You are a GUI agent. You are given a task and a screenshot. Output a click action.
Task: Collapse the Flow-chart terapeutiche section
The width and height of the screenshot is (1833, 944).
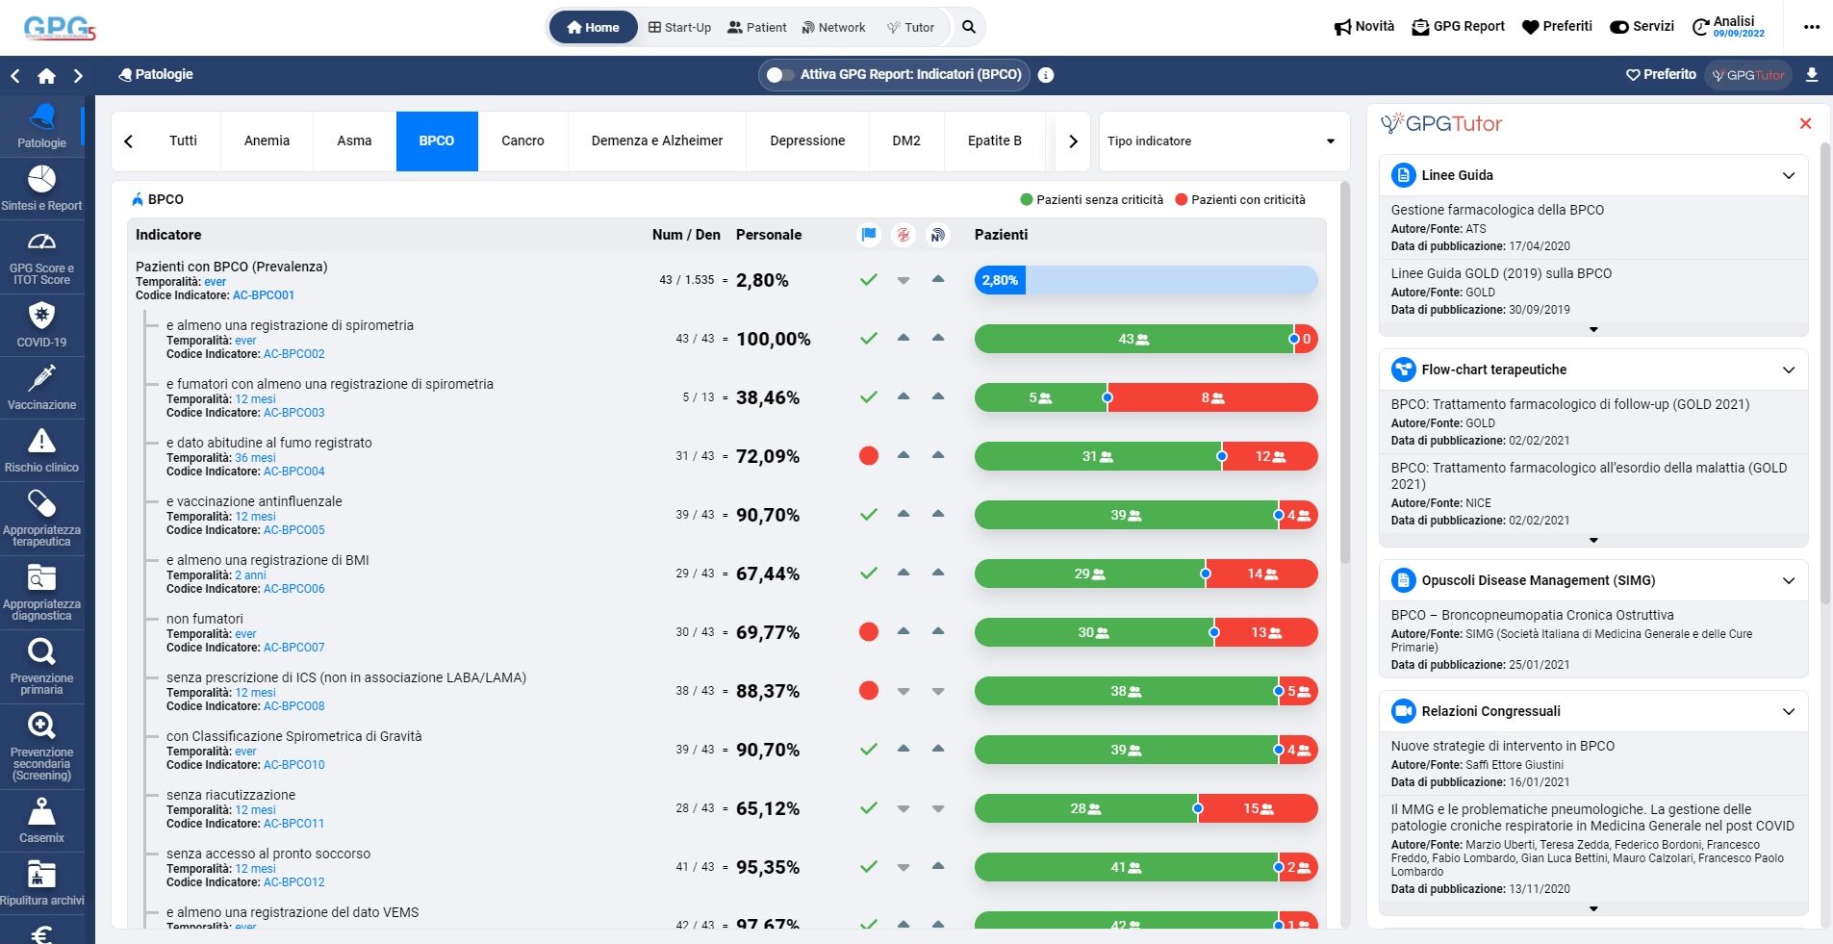click(1788, 370)
